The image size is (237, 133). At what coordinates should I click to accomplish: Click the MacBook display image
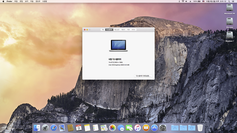118,46
